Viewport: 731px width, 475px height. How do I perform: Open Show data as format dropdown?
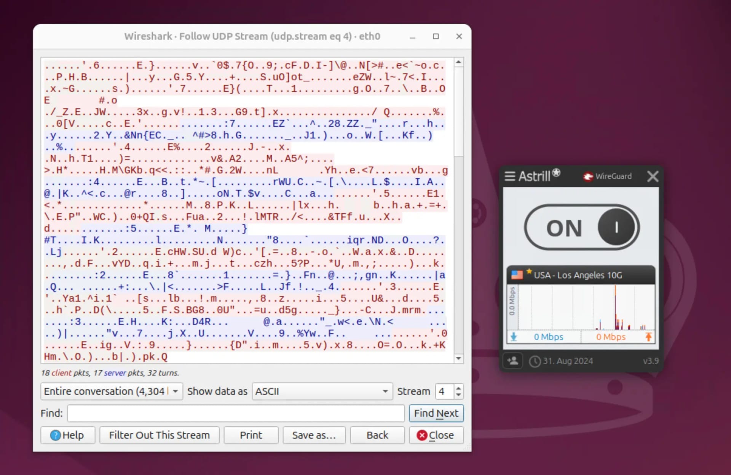click(320, 391)
